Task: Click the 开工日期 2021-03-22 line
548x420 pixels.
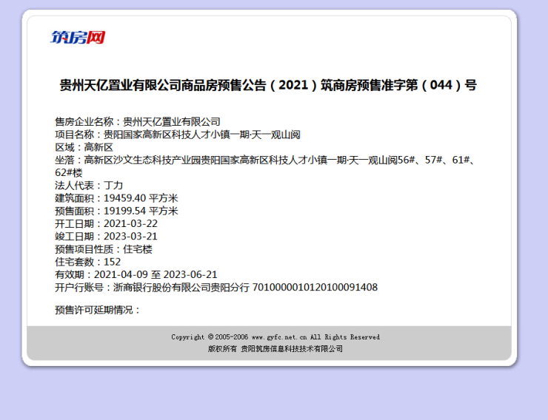Action: [x=106, y=223]
